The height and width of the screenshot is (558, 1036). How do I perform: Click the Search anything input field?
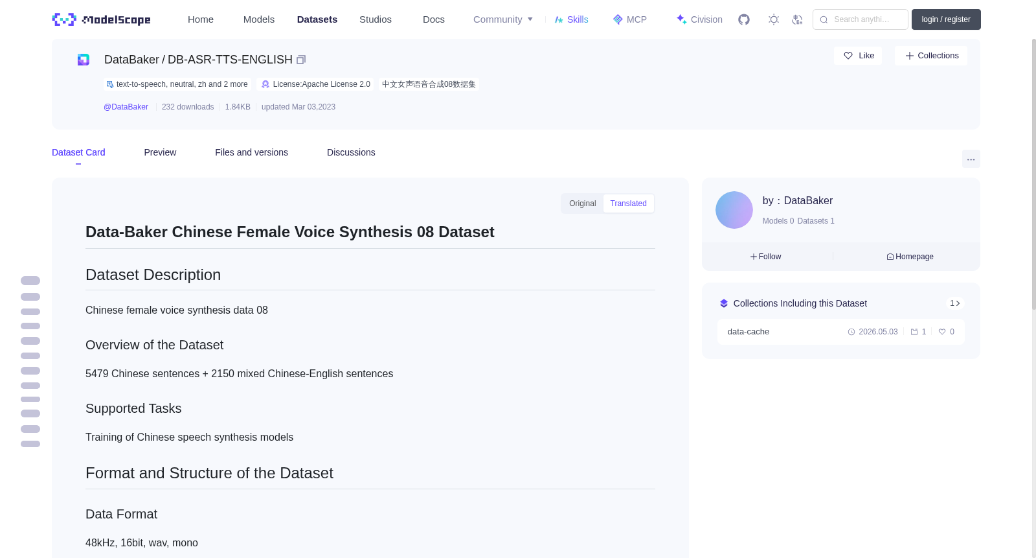pyautogui.click(x=861, y=19)
